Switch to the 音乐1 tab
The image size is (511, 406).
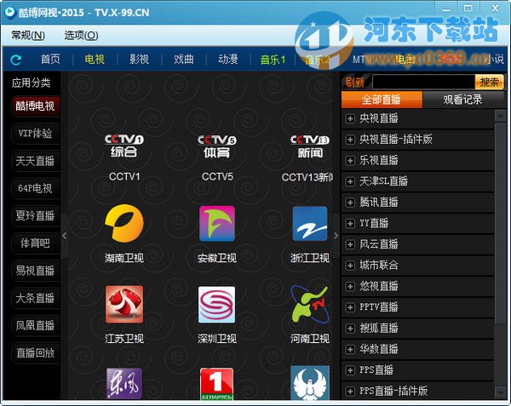[273, 60]
